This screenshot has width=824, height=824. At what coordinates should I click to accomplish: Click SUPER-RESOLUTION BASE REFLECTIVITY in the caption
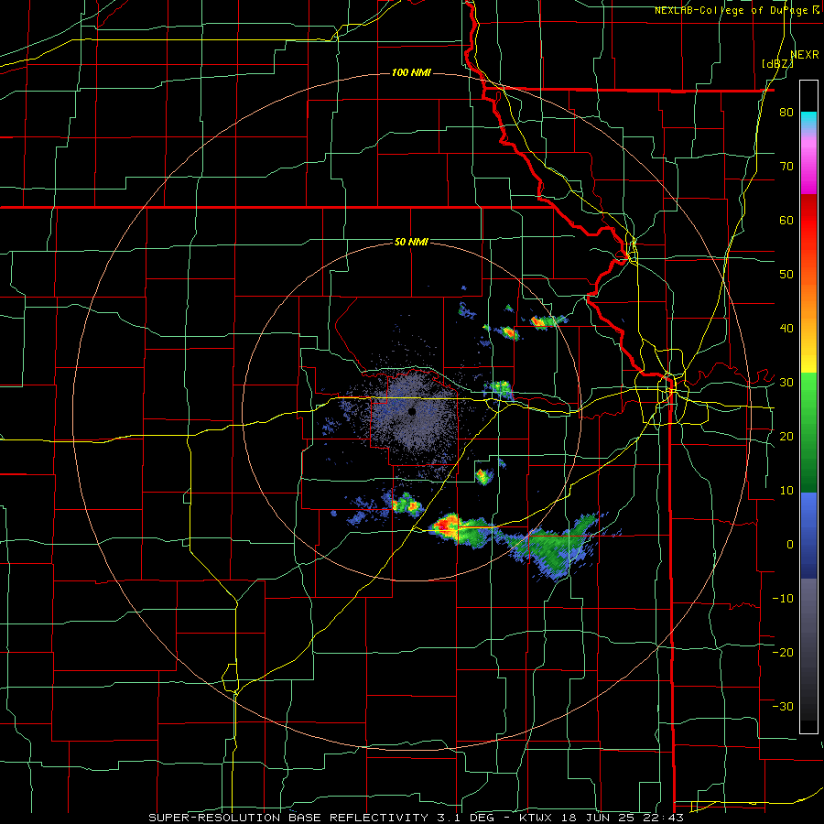click(287, 818)
